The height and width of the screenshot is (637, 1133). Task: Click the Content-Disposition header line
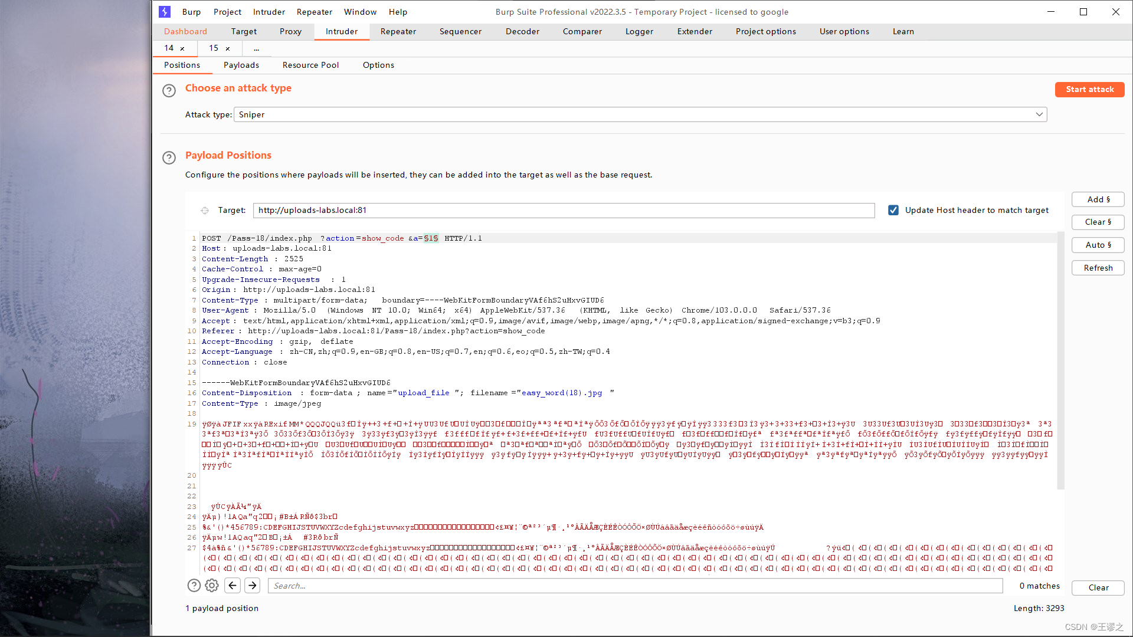[x=408, y=393]
